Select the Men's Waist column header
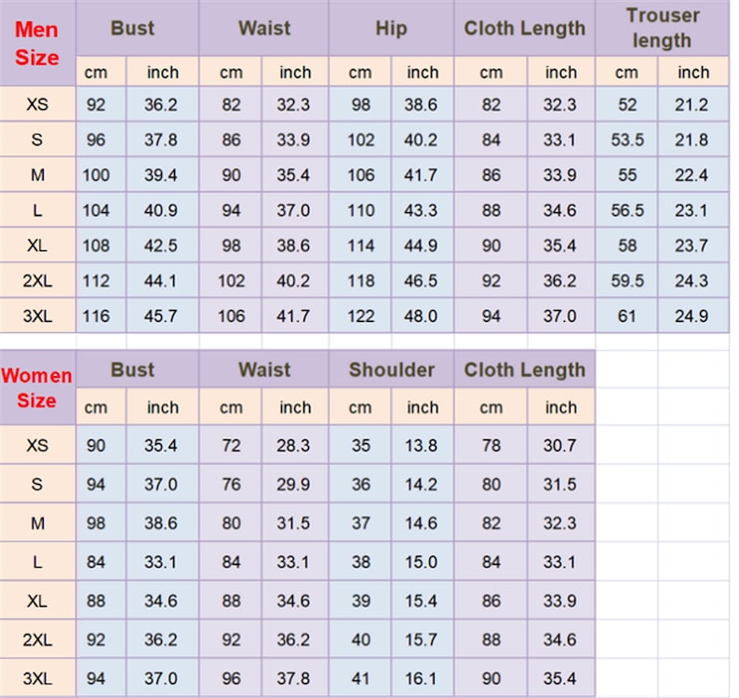This screenshot has height=698, width=739. tap(263, 28)
